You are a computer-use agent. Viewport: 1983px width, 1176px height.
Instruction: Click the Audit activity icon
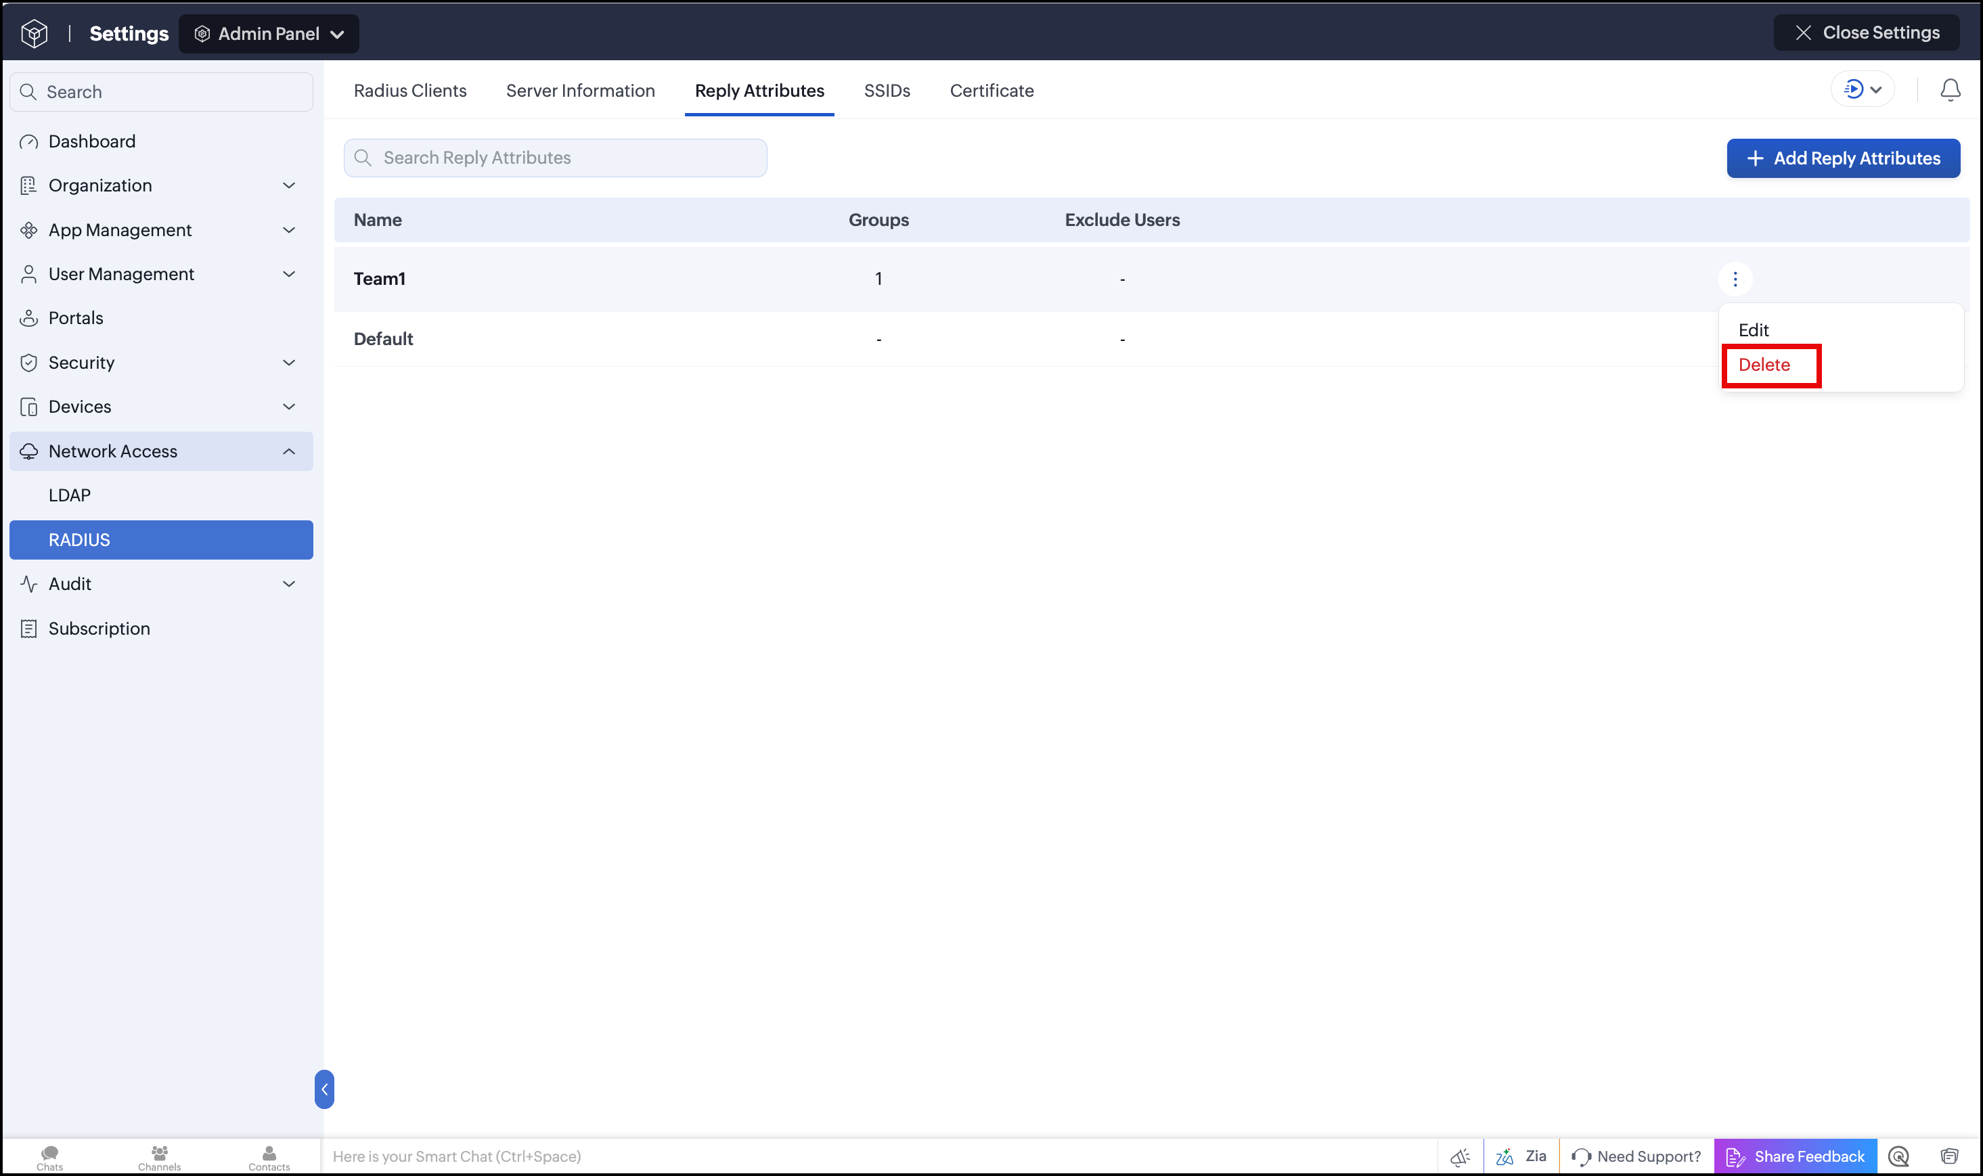28,584
